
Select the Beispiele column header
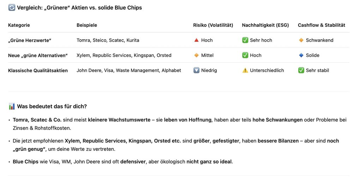[x=87, y=25]
